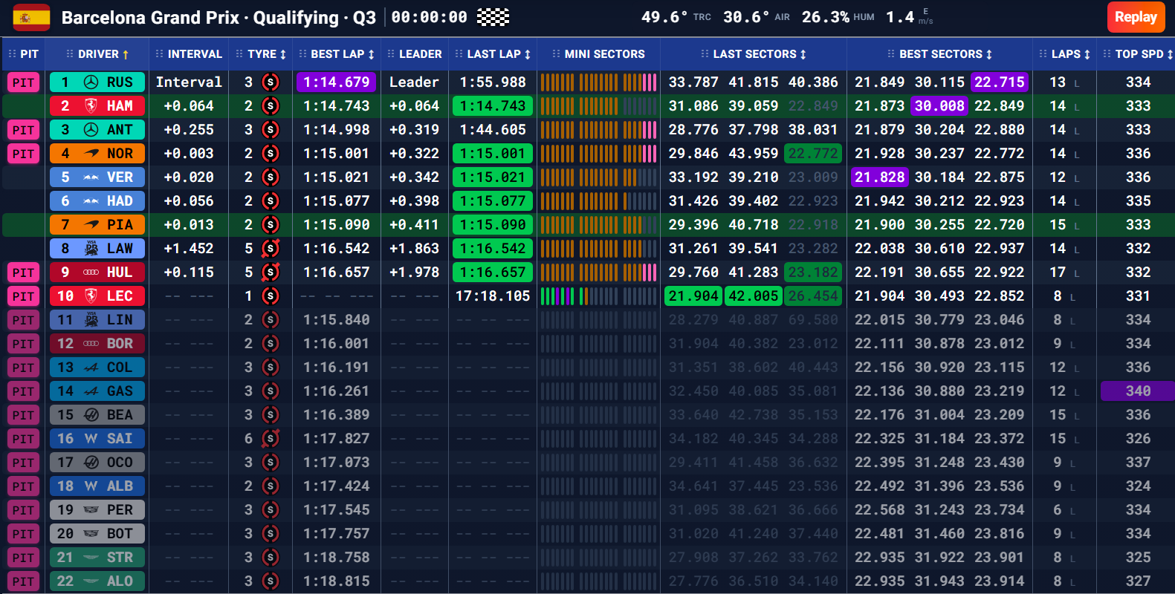Viewport: 1175px width, 594px height.
Task: Select the LEC driver tag
Action: (x=97, y=296)
